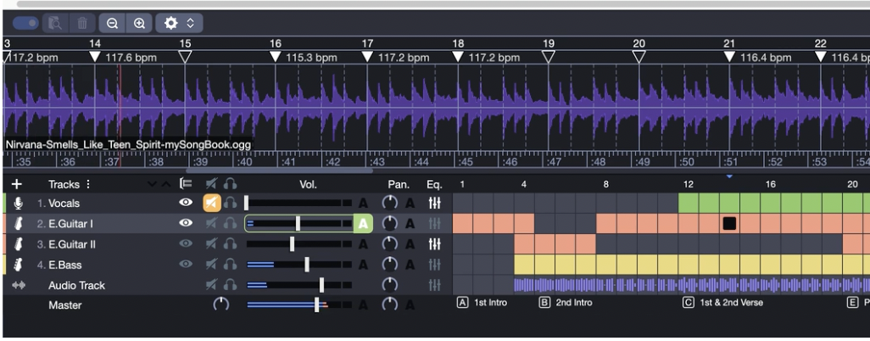The image size is (870, 341).
Task: Click the Audio Track pan knob
Action: [390, 285]
